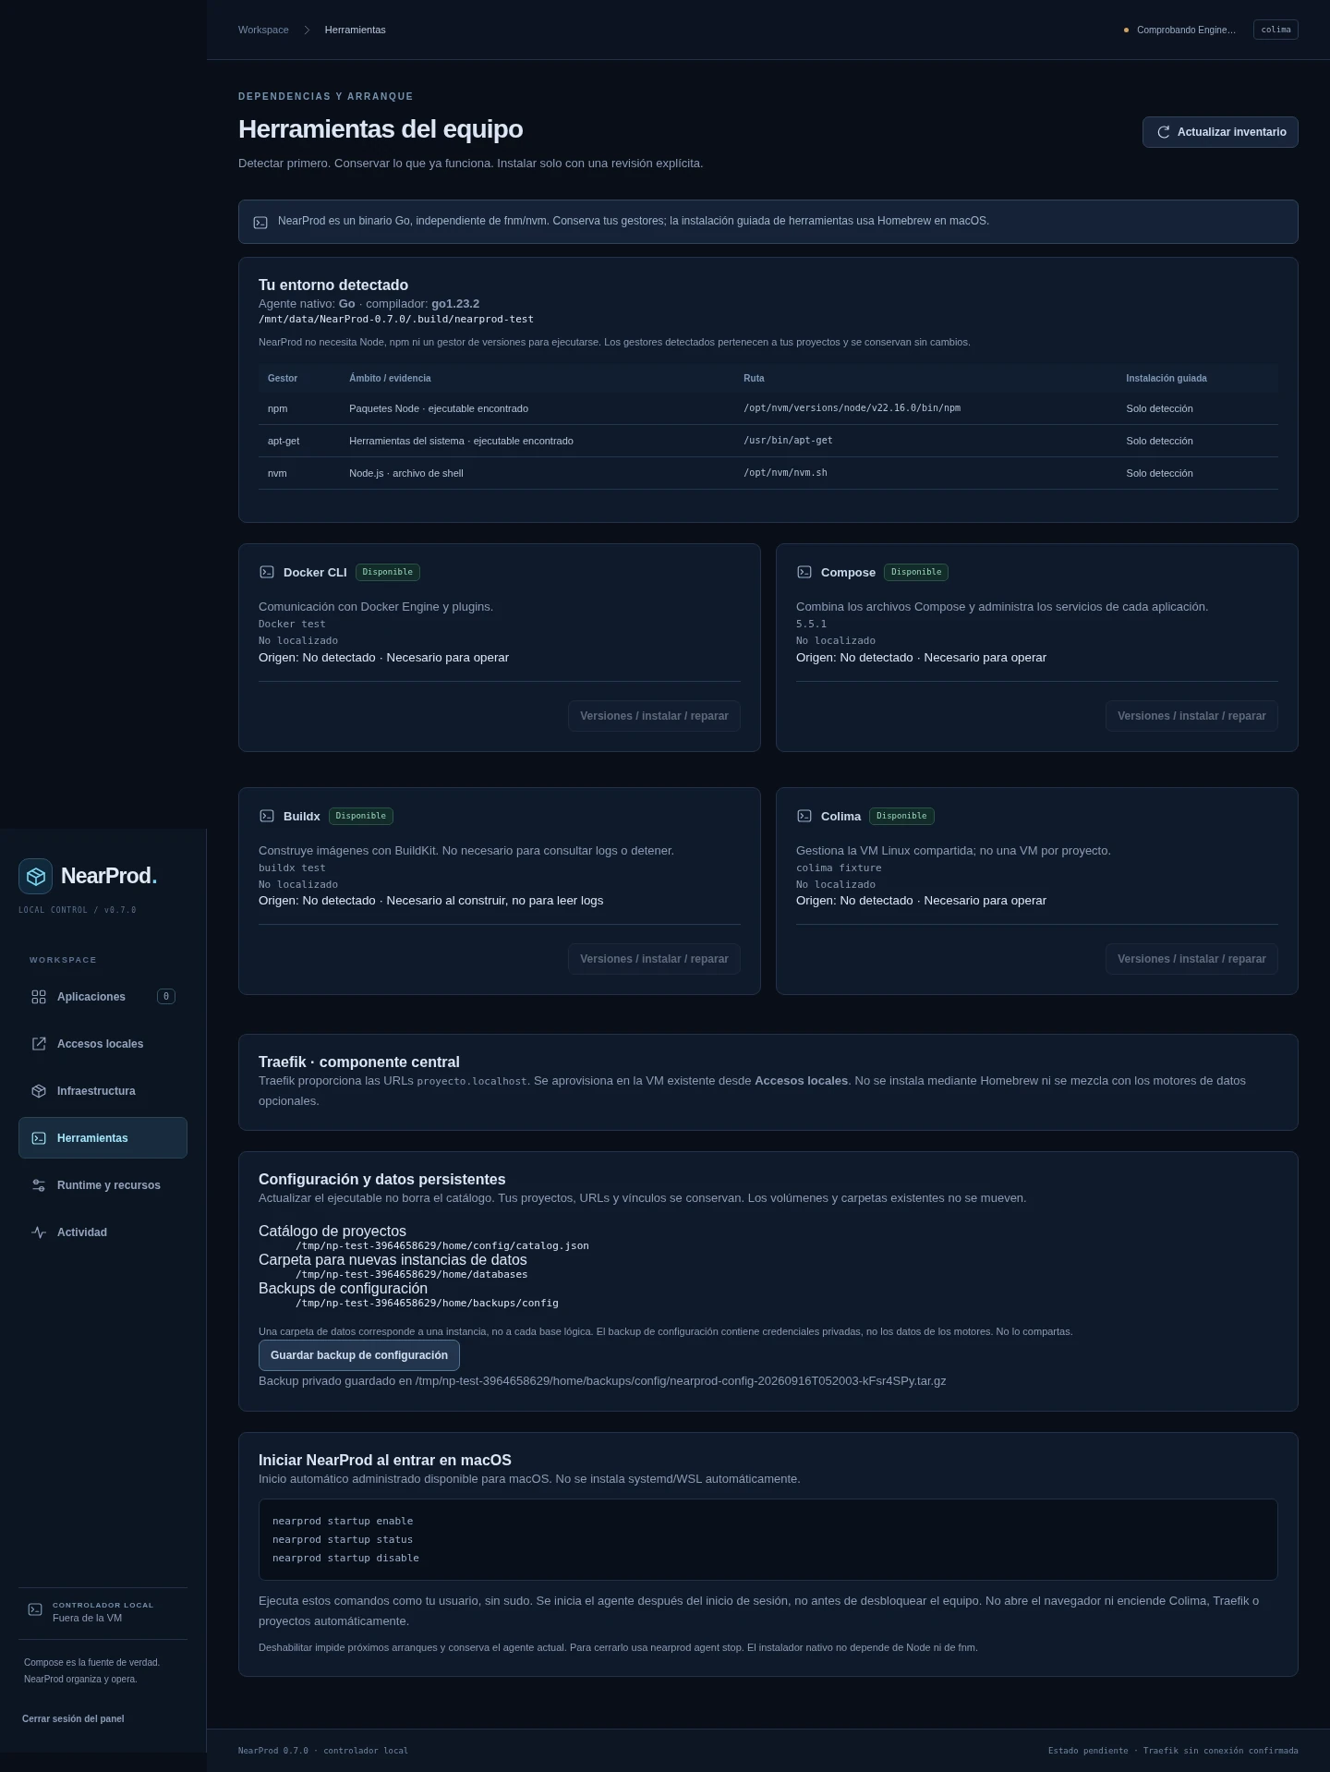Click the compiler version go1.23.2
Screen dimensions: 1330x1772
(455, 304)
